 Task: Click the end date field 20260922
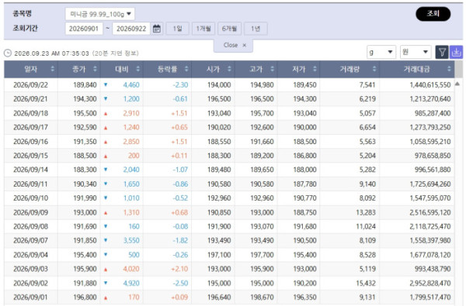pyautogui.click(x=131, y=29)
